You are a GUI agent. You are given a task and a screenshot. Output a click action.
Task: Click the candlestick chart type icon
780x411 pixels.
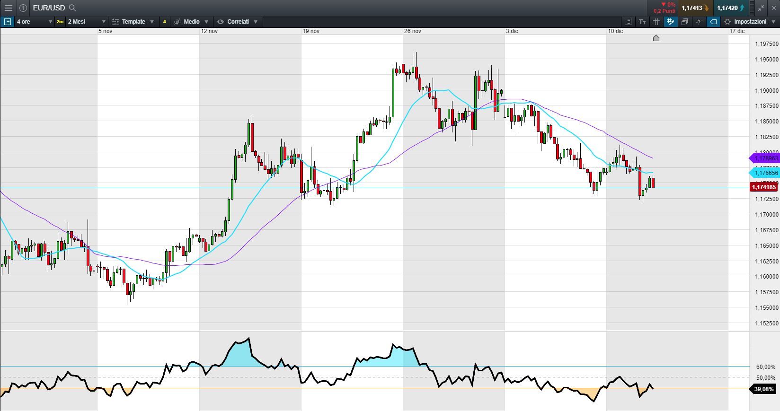click(x=177, y=22)
